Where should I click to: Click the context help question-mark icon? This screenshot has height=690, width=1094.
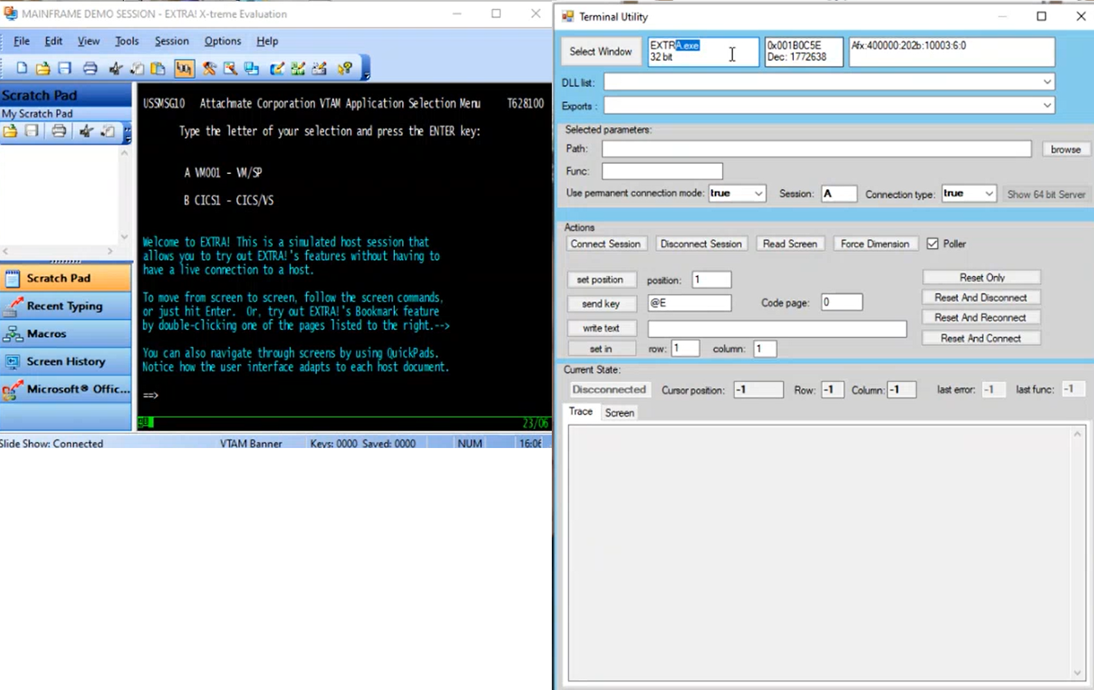tap(345, 68)
